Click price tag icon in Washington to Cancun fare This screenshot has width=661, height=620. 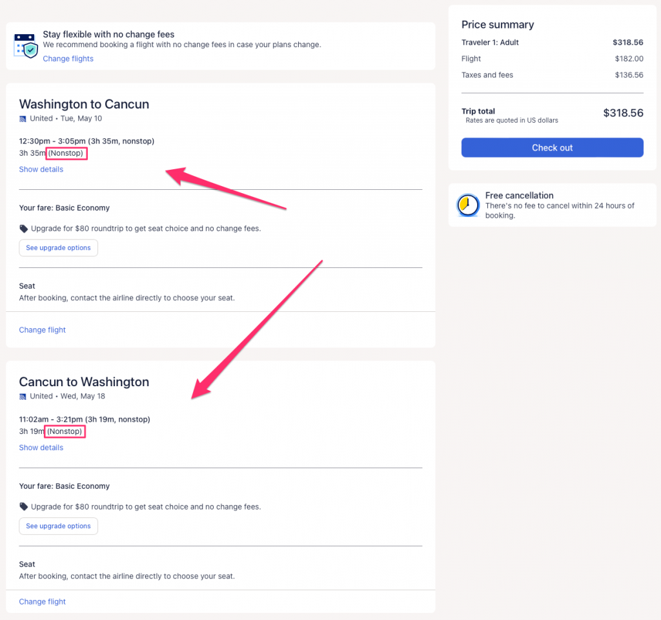click(24, 229)
